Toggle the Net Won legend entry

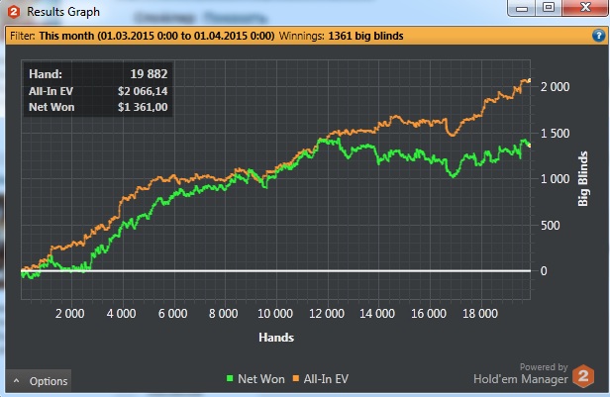pos(255,379)
